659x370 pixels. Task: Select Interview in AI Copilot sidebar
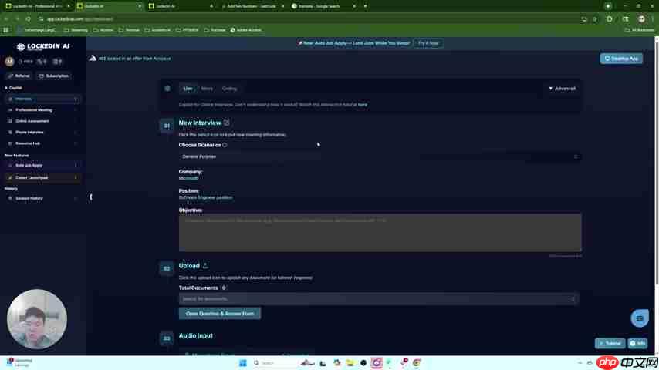42,99
